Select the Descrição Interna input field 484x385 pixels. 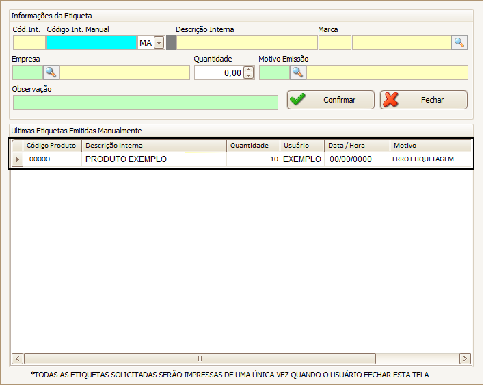pyautogui.click(x=246, y=42)
